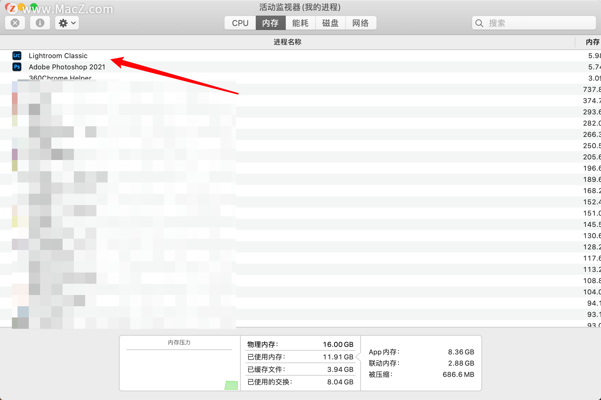Click the search magnifier icon
Screen dimensions: 601x400
(479, 23)
